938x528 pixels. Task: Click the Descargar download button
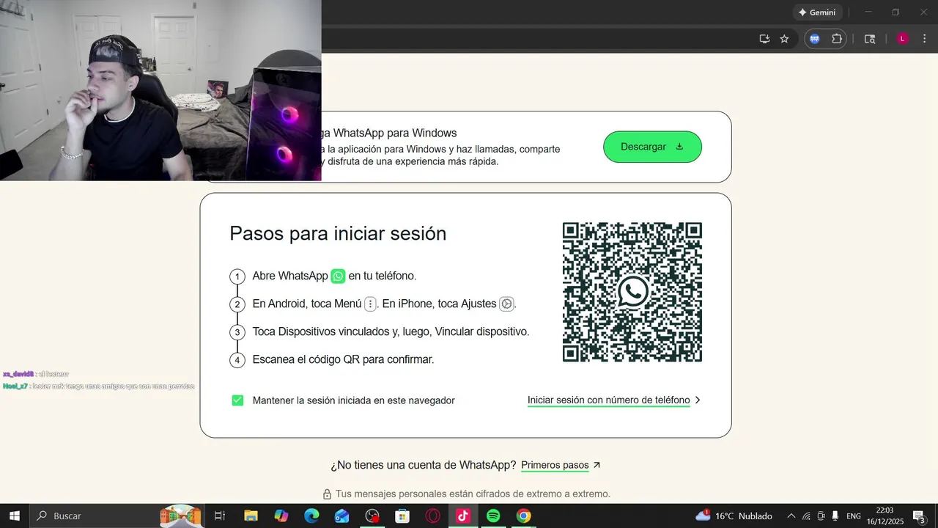tap(652, 147)
